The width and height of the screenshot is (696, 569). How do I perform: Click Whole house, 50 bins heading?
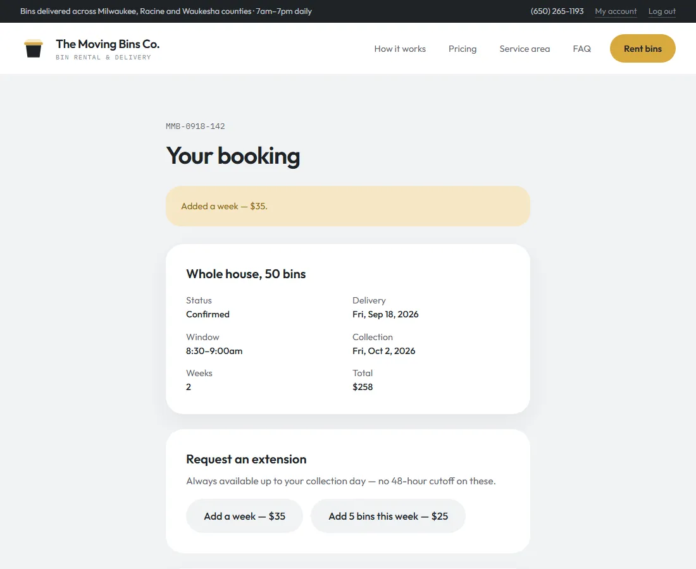pos(245,274)
